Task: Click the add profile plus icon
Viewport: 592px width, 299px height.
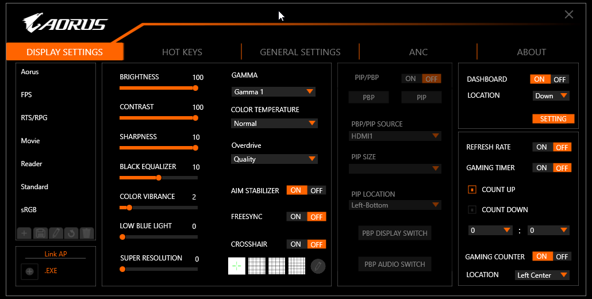Action: [x=25, y=233]
